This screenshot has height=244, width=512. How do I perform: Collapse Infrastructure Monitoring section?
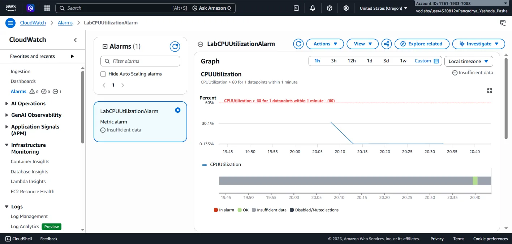7,145
